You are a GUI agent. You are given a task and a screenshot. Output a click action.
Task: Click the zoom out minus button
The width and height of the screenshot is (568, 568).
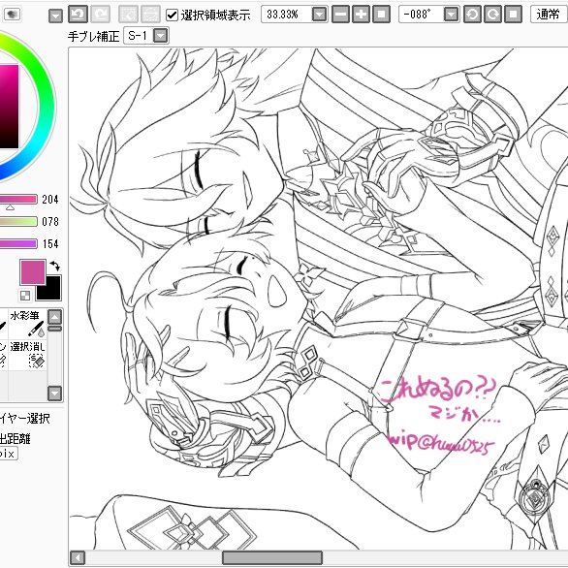[341, 15]
